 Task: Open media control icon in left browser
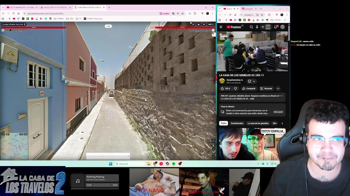click(x=202, y=13)
